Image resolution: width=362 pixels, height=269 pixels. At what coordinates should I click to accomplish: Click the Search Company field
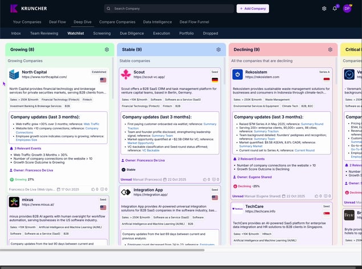coord(171,9)
